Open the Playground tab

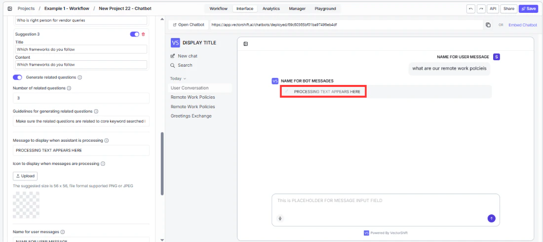click(x=325, y=9)
